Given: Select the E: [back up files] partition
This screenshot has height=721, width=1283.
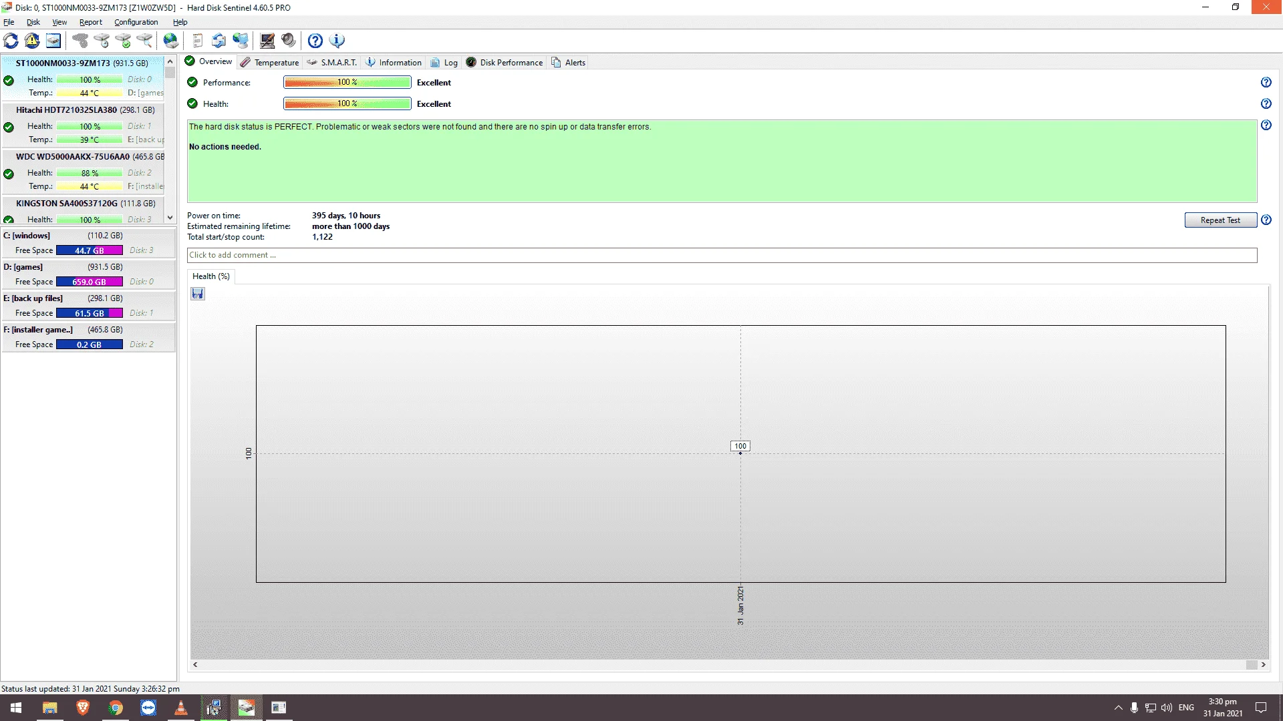Looking at the screenshot, I should click(x=88, y=306).
